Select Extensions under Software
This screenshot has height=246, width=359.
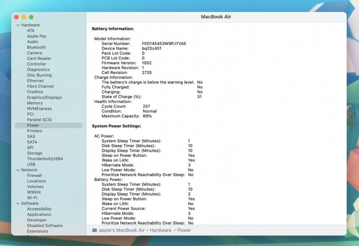[x=38, y=231]
